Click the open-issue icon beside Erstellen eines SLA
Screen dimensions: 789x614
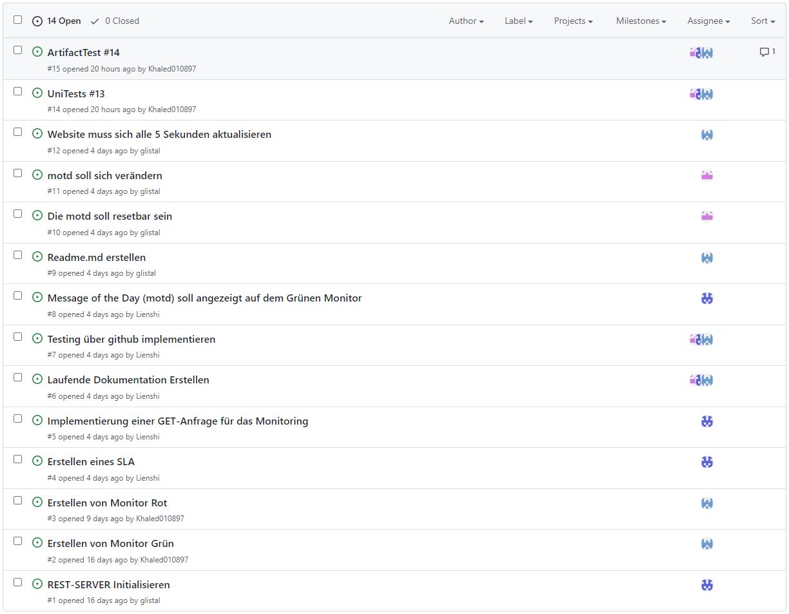click(37, 461)
